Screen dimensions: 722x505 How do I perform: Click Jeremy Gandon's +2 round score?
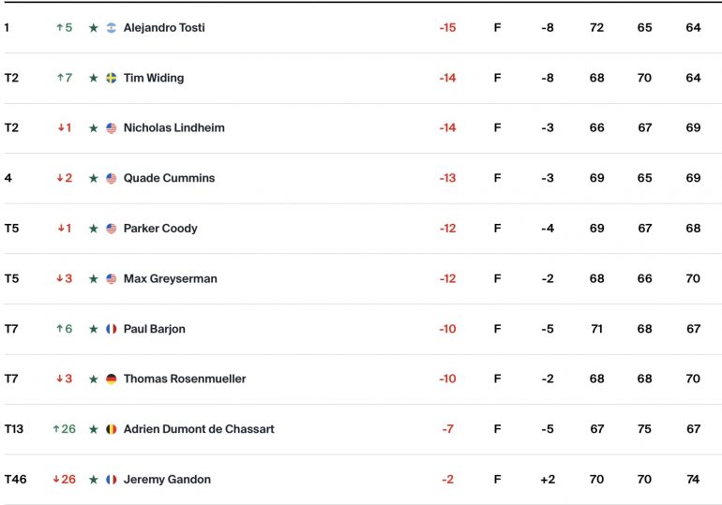(548, 480)
